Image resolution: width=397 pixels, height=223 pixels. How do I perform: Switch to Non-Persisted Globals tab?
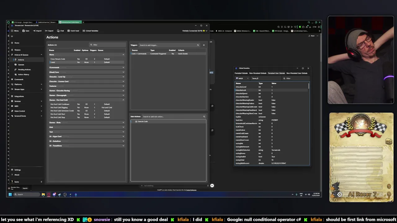coord(258,73)
